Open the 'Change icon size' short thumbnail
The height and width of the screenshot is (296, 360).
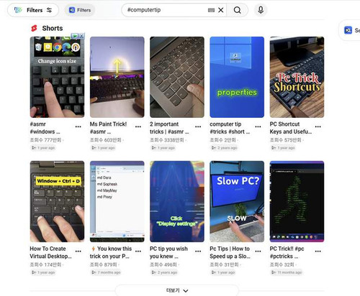point(57,77)
